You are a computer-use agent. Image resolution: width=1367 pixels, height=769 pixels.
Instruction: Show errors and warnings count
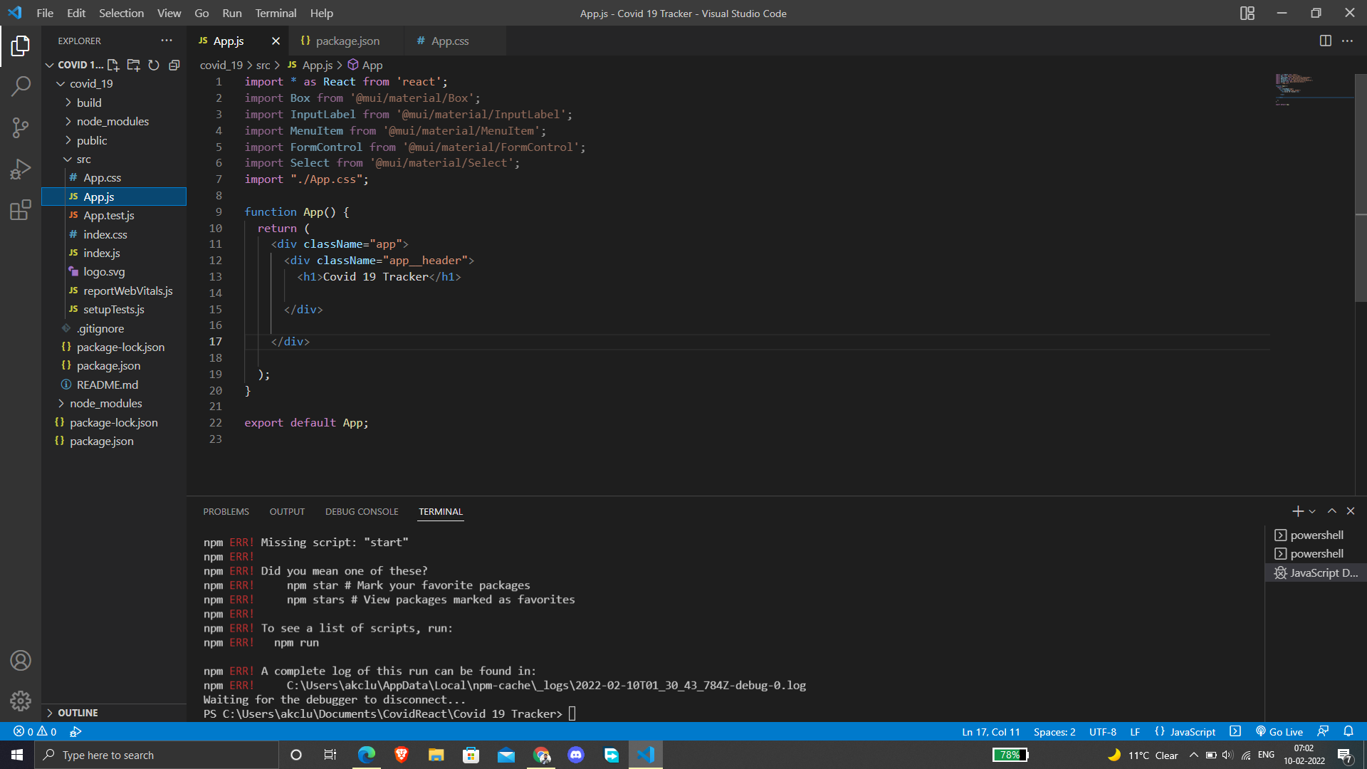(35, 731)
